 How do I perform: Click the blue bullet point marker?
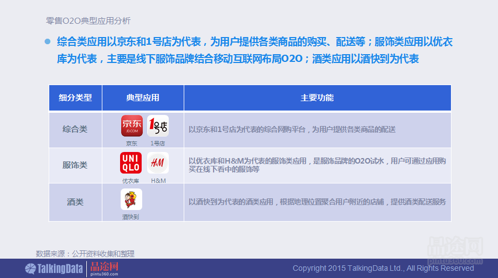[48, 41]
